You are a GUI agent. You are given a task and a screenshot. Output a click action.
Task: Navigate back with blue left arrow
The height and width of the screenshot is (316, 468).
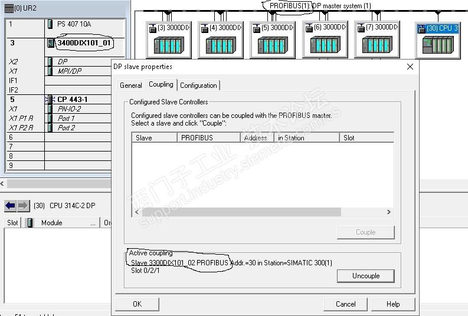pos(11,206)
